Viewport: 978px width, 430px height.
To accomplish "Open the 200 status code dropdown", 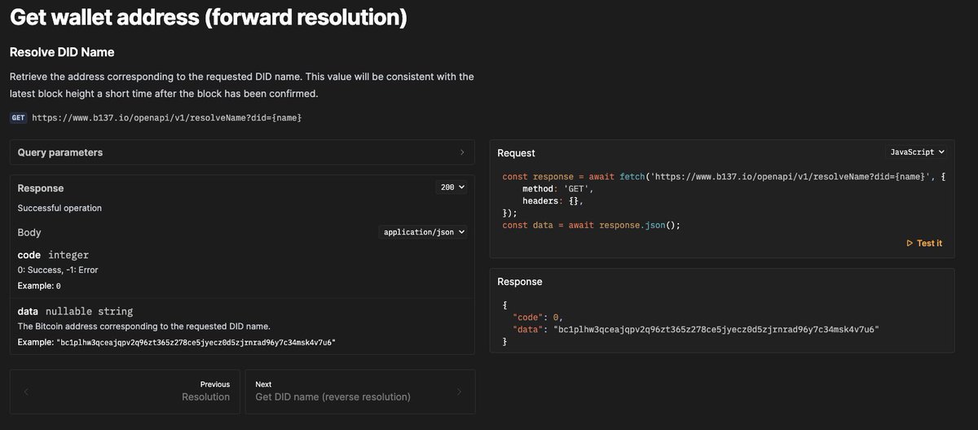I will click(453, 187).
